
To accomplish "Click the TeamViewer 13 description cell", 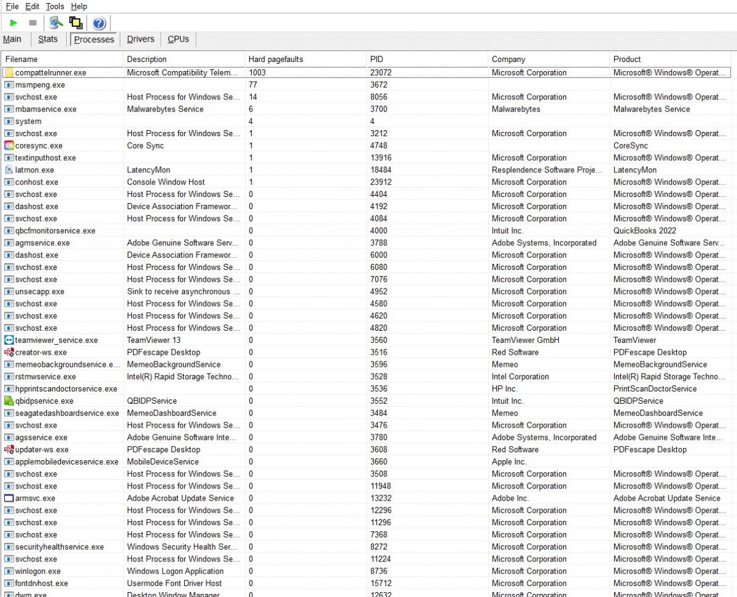I will tap(154, 340).
